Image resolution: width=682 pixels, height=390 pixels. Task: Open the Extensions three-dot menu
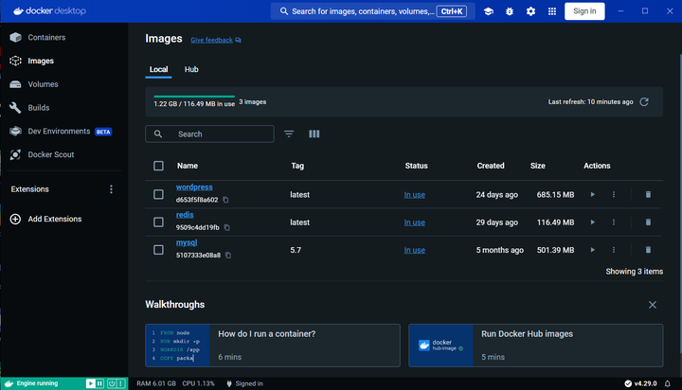point(112,189)
